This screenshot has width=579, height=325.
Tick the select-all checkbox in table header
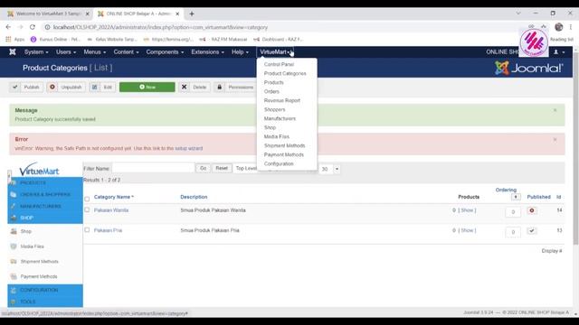click(87, 199)
